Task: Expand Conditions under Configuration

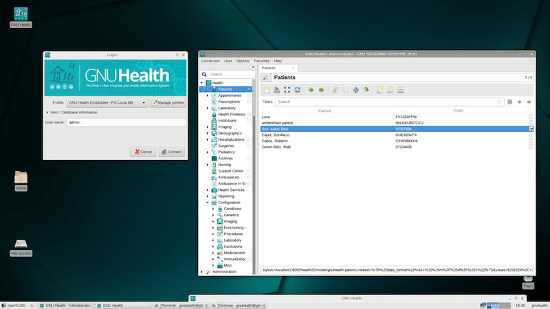Action: click(x=213, y=209)
